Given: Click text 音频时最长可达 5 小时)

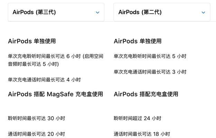Looking at the screenshot, I should click(33, 64).
